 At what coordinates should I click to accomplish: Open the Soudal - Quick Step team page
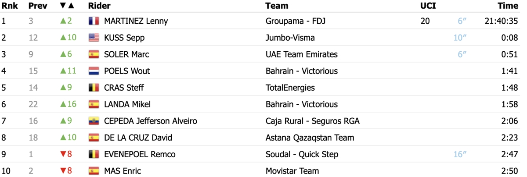[302, 154]
